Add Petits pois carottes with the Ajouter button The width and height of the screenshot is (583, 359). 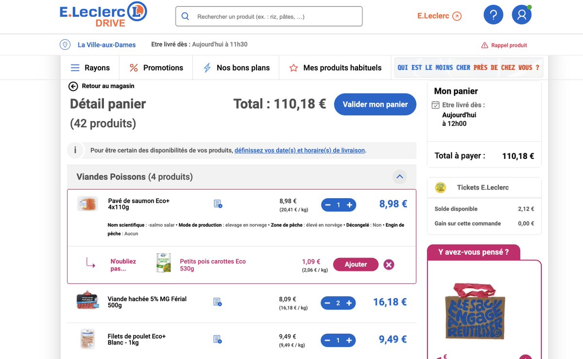(356, 264)
